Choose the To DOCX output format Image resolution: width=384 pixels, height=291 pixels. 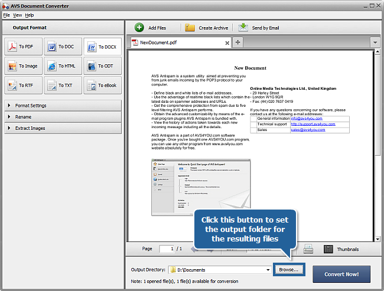(102, 47)
